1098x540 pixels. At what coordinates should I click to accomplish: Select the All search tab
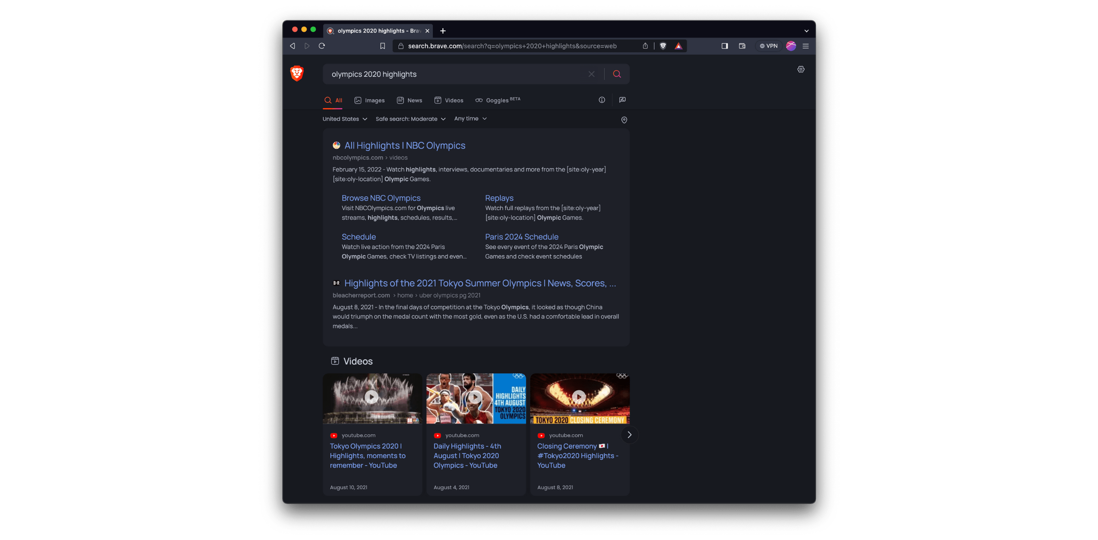[333, 100]
